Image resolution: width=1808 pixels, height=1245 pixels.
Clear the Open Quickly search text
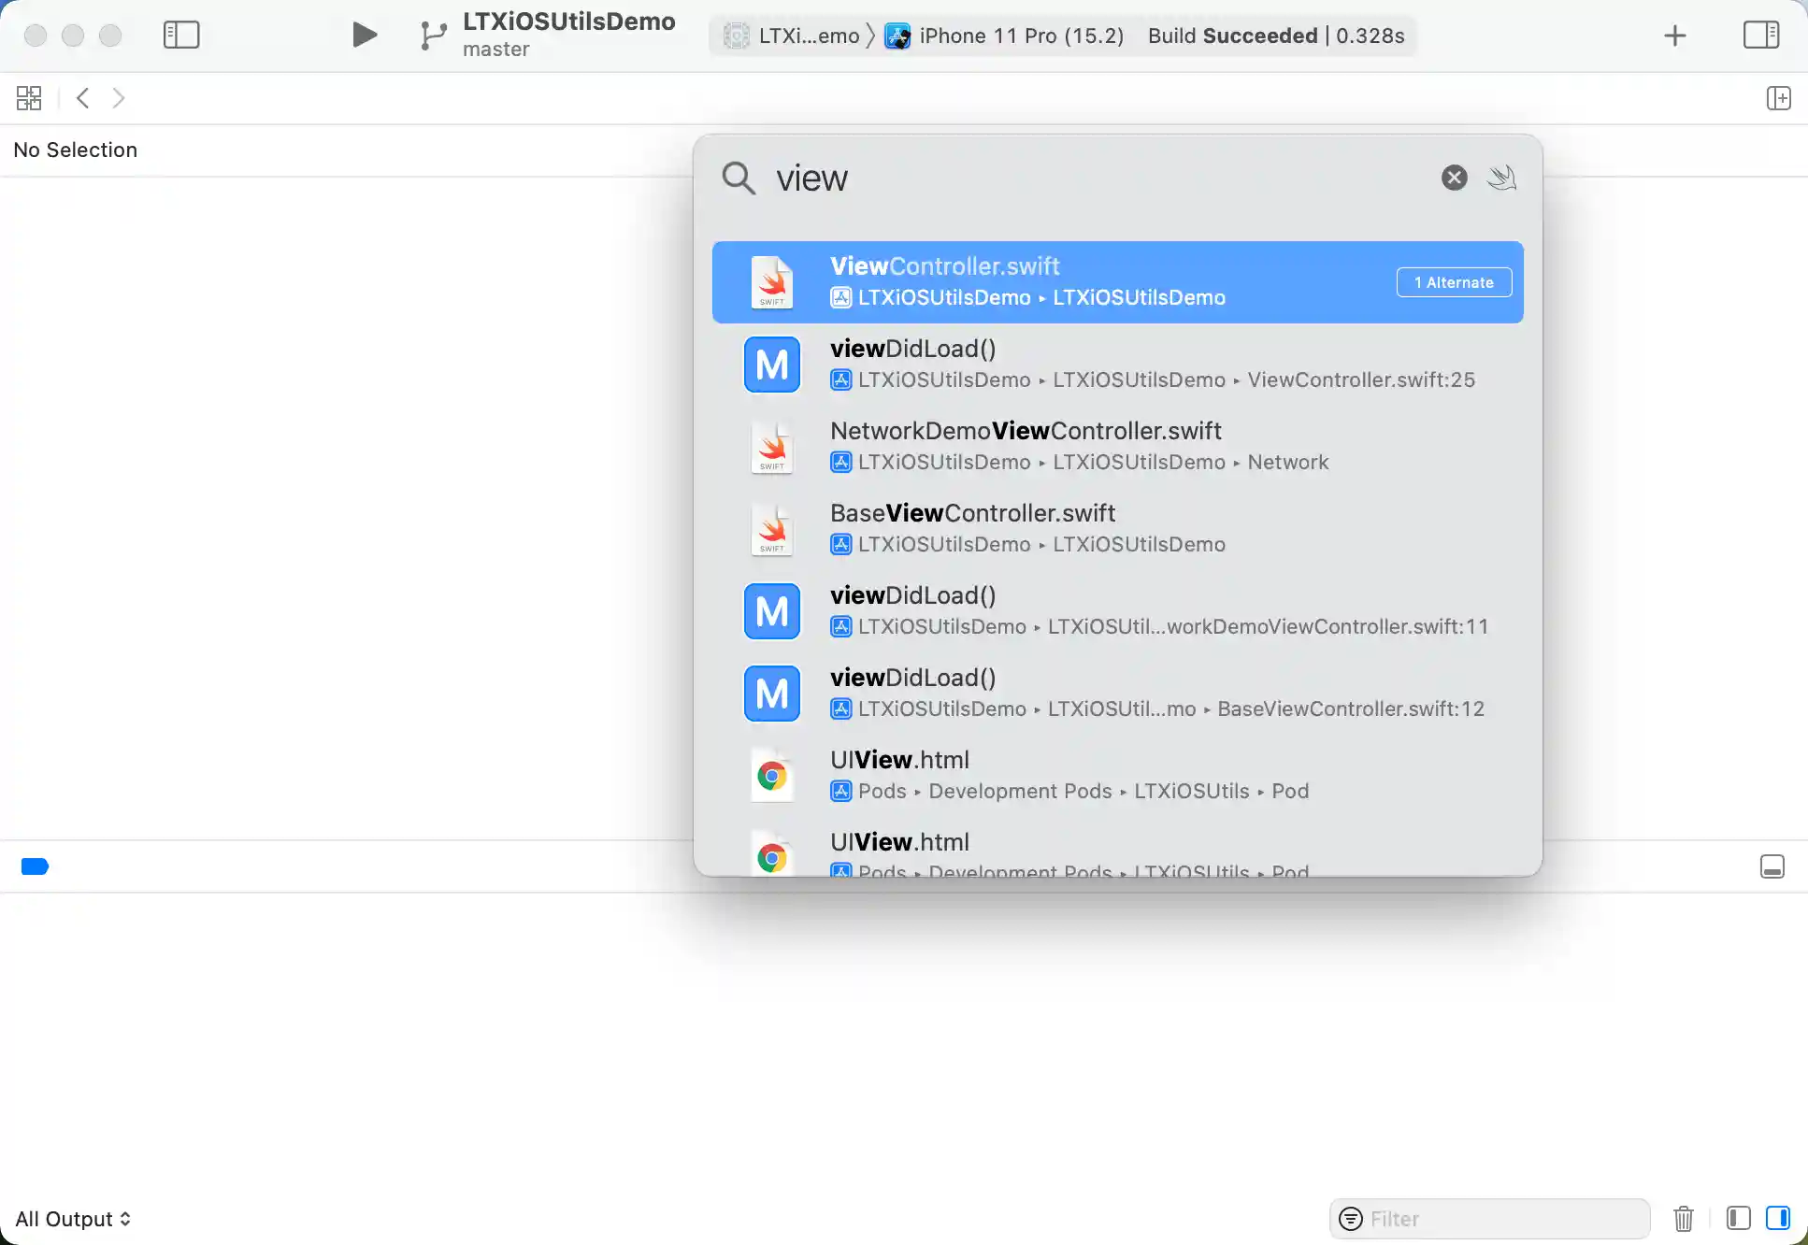(1454, 178)
